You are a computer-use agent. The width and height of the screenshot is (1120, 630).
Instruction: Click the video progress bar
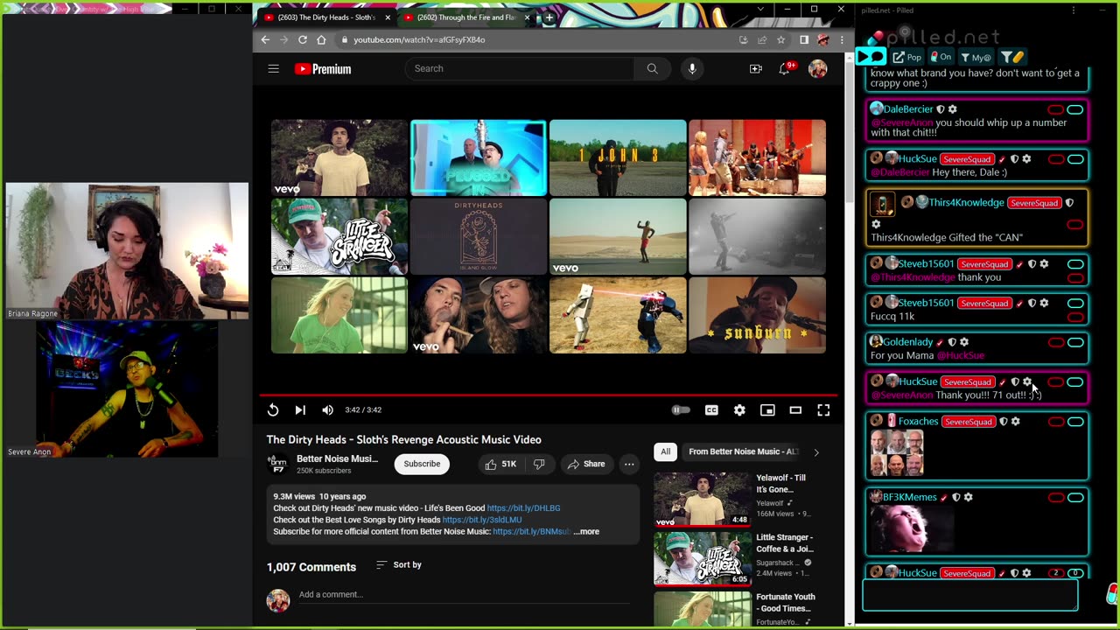coord(548,395)
